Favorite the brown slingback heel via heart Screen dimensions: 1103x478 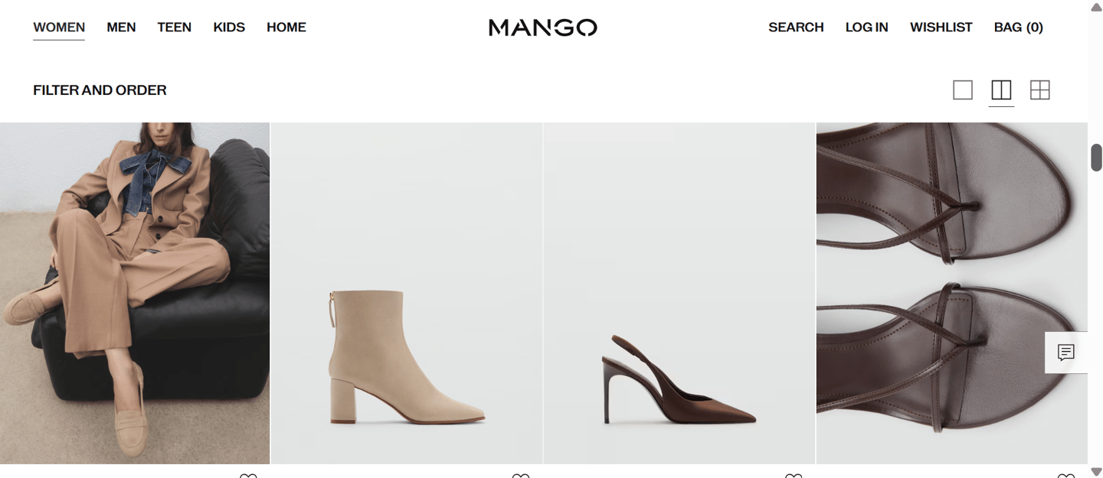[794, 476]
